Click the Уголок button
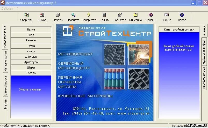This screenshot has height=128, width=208. [31, 51]
